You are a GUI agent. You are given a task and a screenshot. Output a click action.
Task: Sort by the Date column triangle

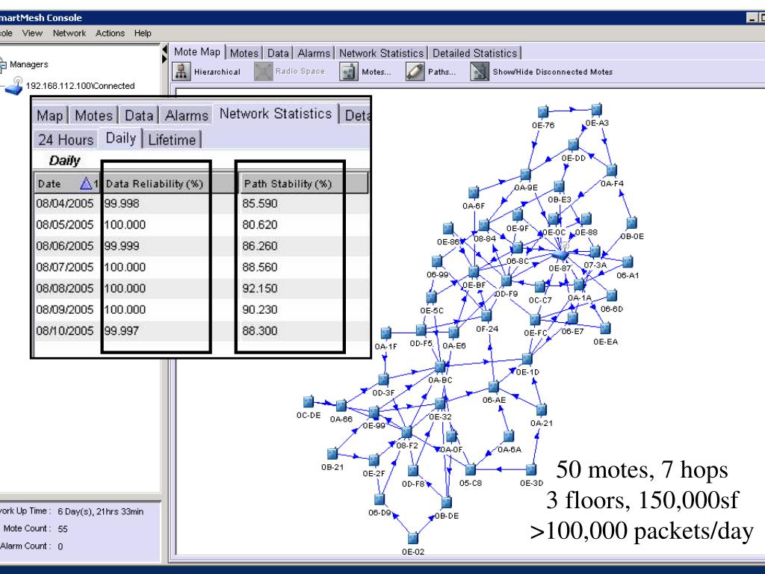point(86,184)
